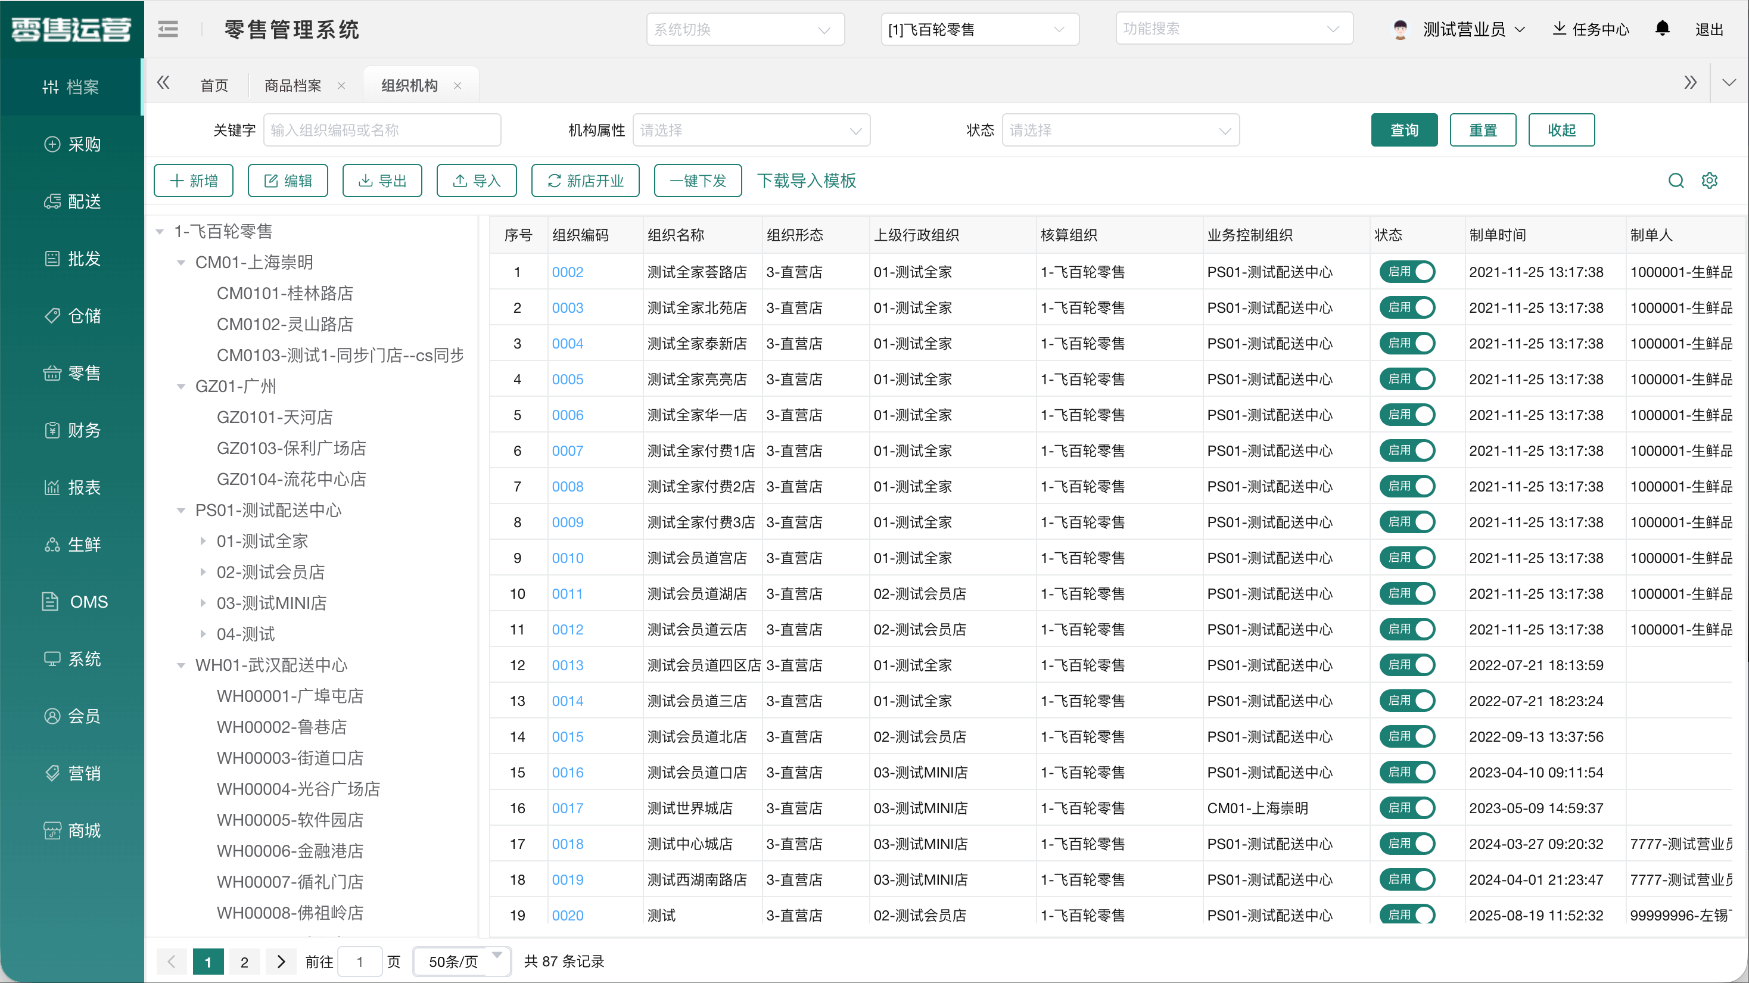The width and height of the screenshot is (1749, 983).
Task: Select the 首页 tab
Action: 214,85
